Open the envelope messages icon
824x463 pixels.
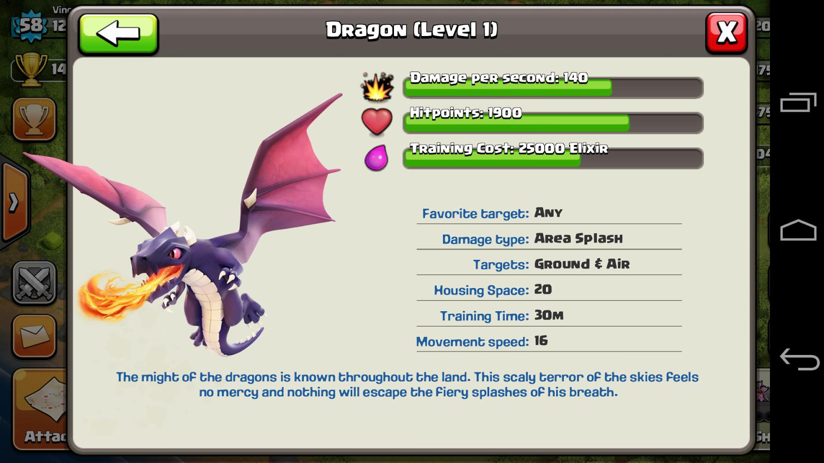point(34,336)
